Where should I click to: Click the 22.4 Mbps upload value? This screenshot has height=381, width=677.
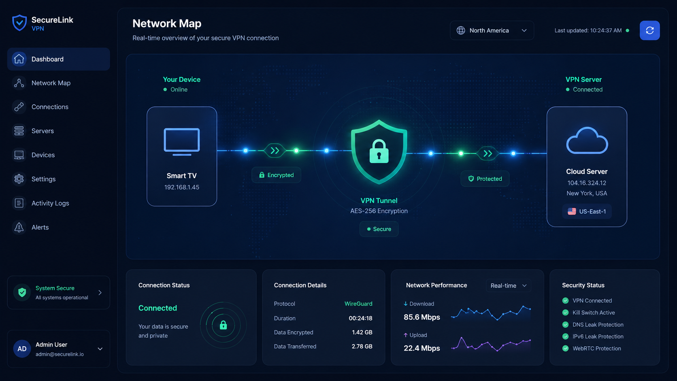coord(422,348)
